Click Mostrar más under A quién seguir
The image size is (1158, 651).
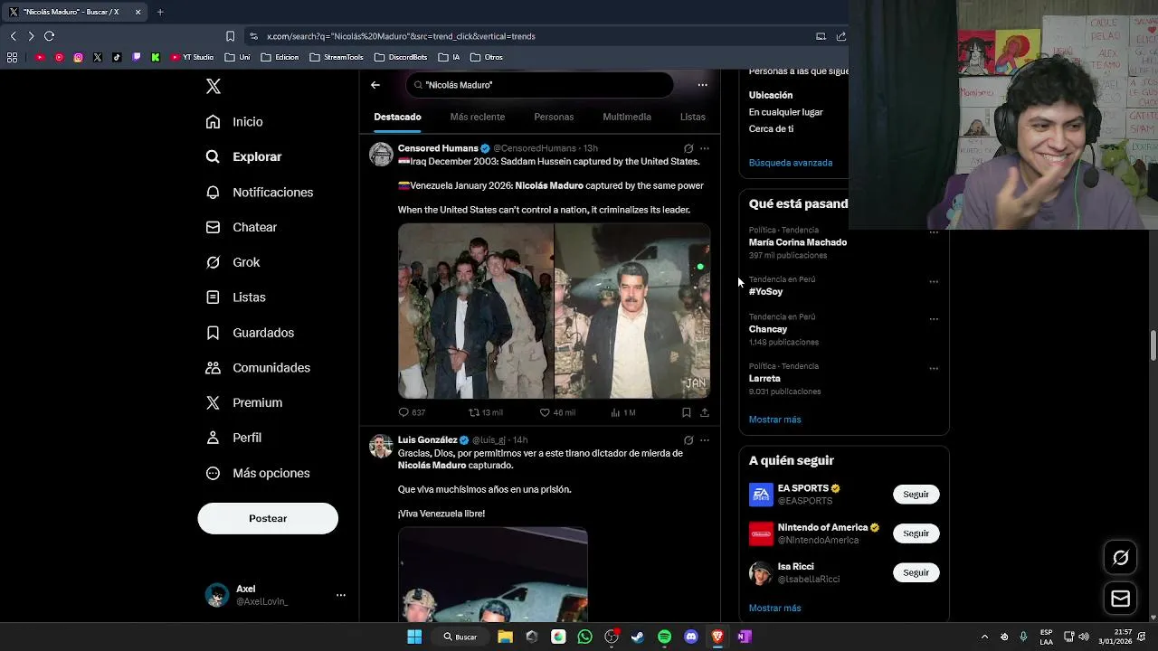click(774, 609)
